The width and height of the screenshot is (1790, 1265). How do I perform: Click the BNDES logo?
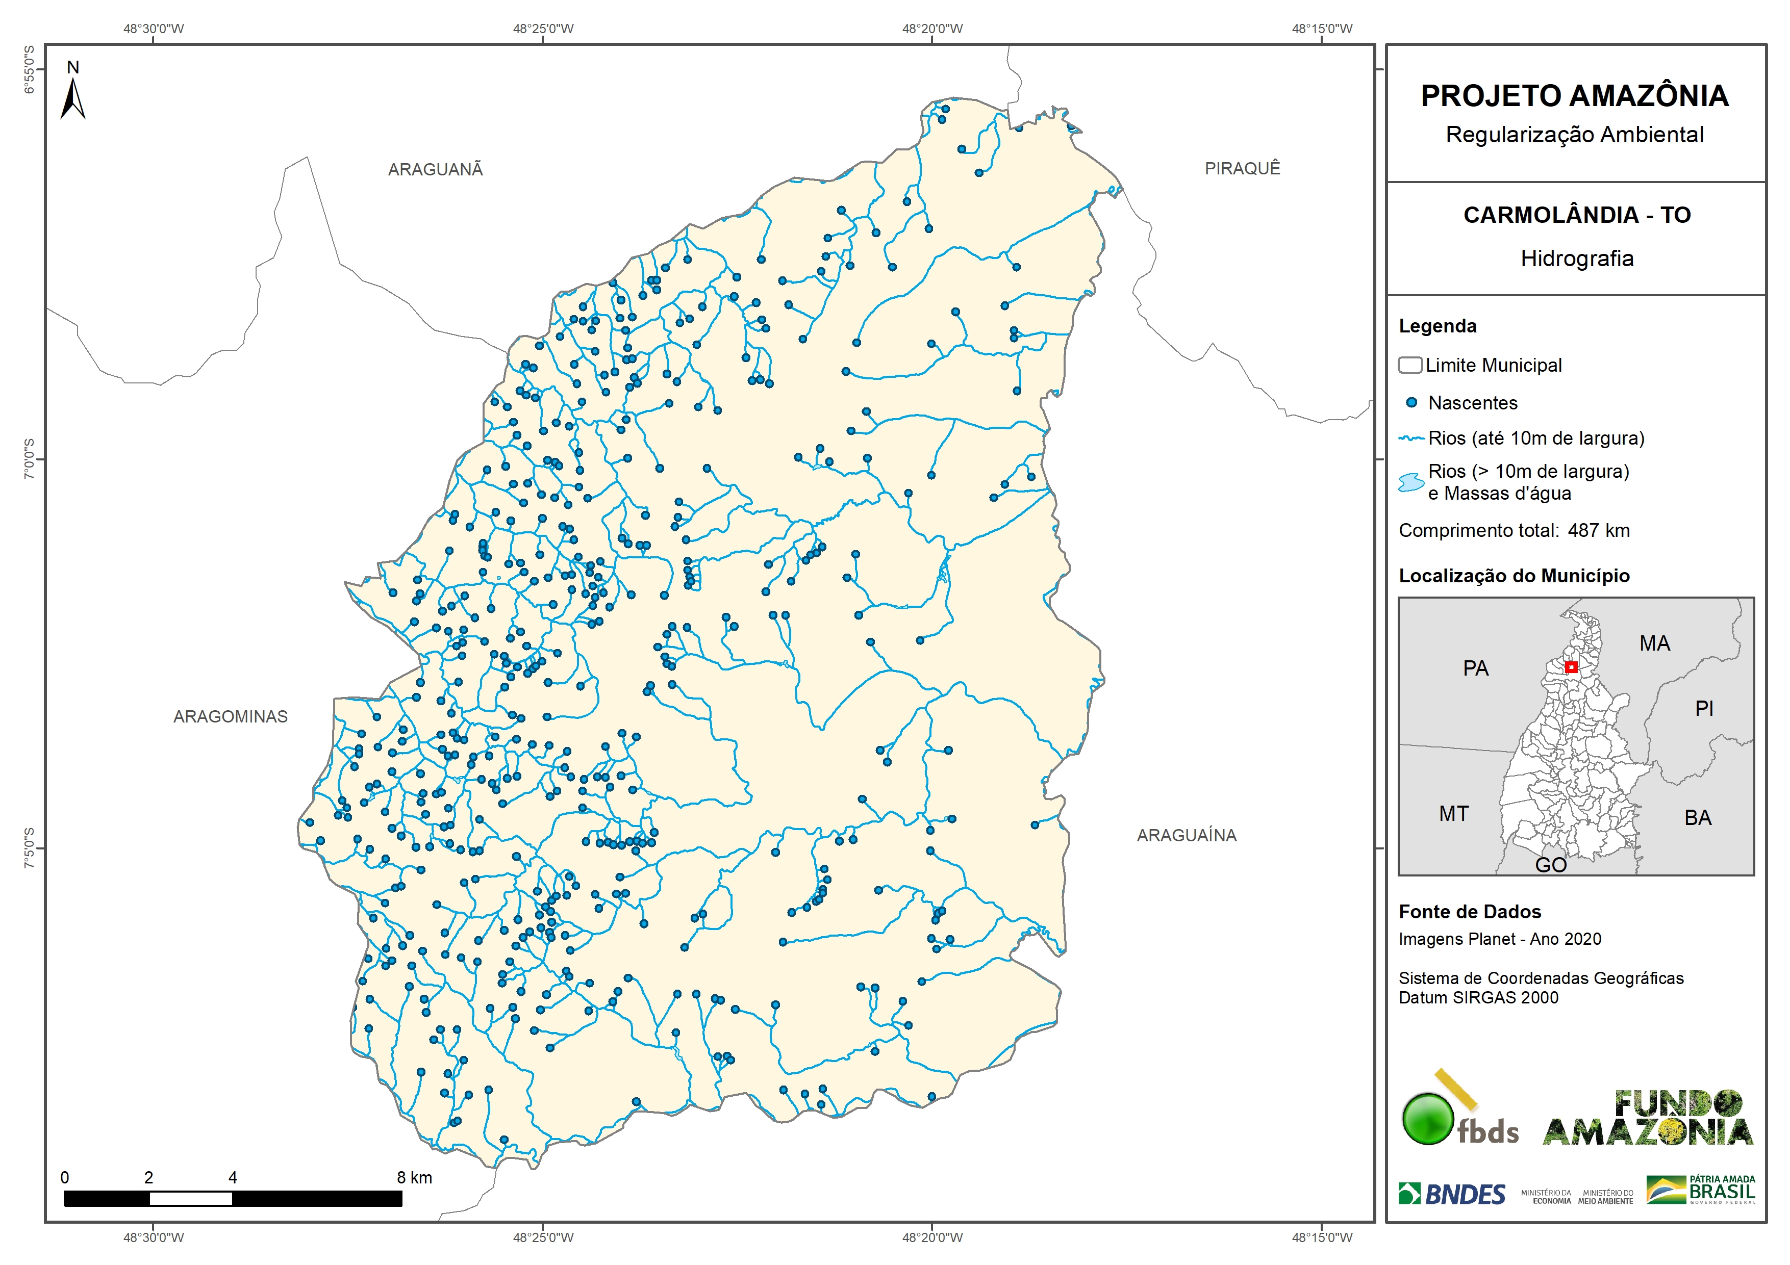[1452, 1194]
